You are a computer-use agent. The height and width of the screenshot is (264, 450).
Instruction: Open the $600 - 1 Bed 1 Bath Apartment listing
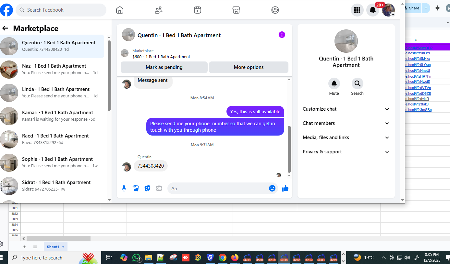tap(161, 57)
